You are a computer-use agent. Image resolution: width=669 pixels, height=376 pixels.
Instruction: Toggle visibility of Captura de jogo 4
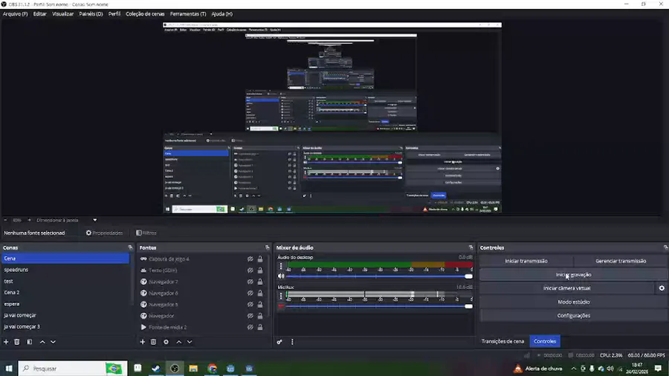(x=250, y=259)
